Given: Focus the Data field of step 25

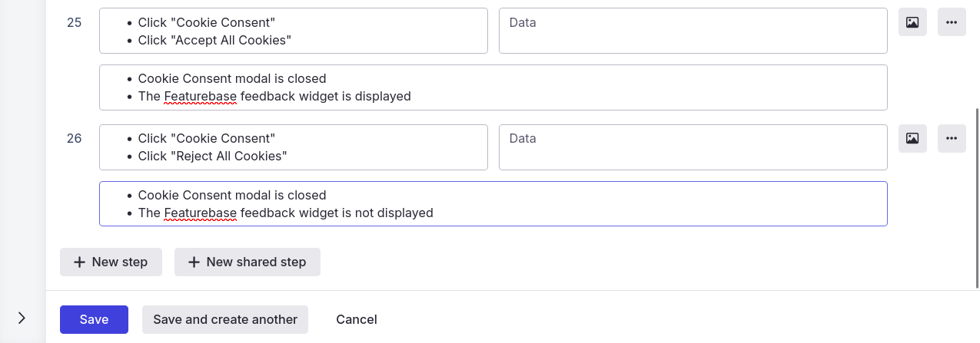Looking at the screenshot, I should click(693, 31).
